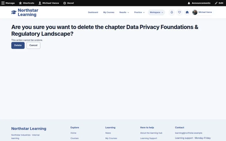This screenshot has height=141, width=226.
Task: Open Announcements bell in admin toolbar
Action: (x=199, y=3)
